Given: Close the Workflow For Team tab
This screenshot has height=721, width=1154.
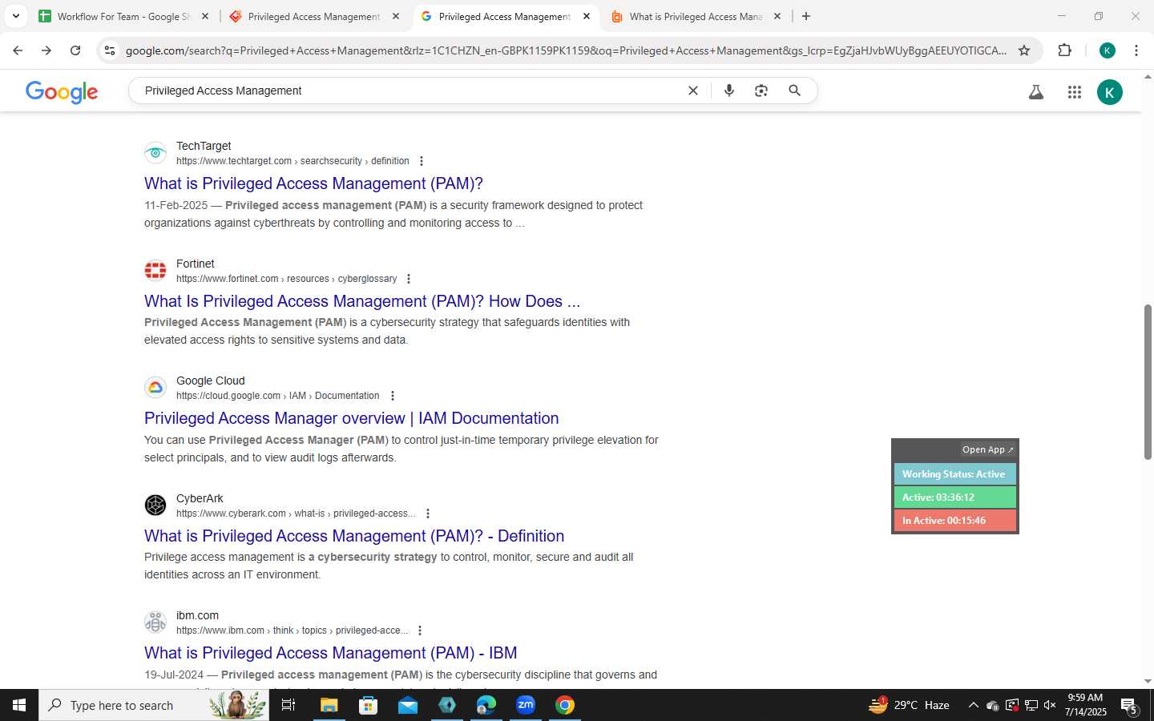Looking at the screenshot, I should click(205, 16).
